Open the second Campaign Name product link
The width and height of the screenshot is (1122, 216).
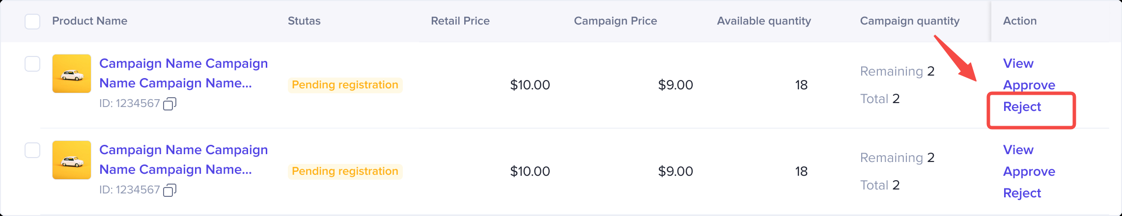(183, 160)
